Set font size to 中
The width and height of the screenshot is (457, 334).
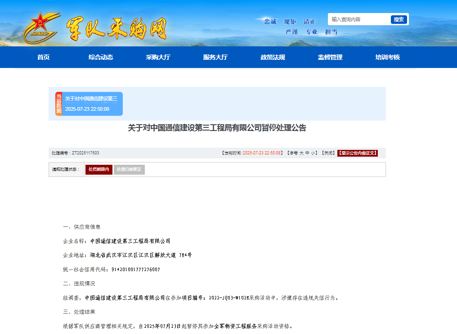(307, 153)
